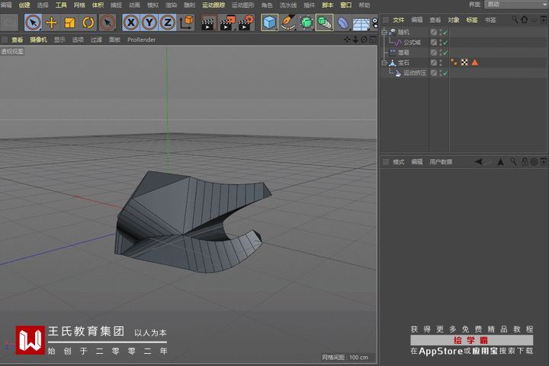Open the ProRender viewport menu
Image resolution: width=549 pixels, height=366 pixels.
pos(142,40)
